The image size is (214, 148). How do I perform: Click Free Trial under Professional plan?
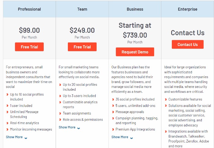[29, 47]
